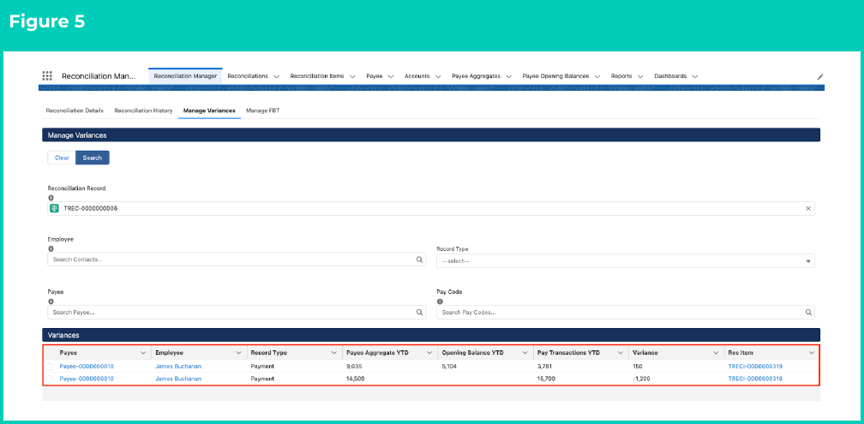The width and height of the screenshot is (864, 424).
Task: Expand the Payee nav tab chevron
Action: tap(391, 76)
